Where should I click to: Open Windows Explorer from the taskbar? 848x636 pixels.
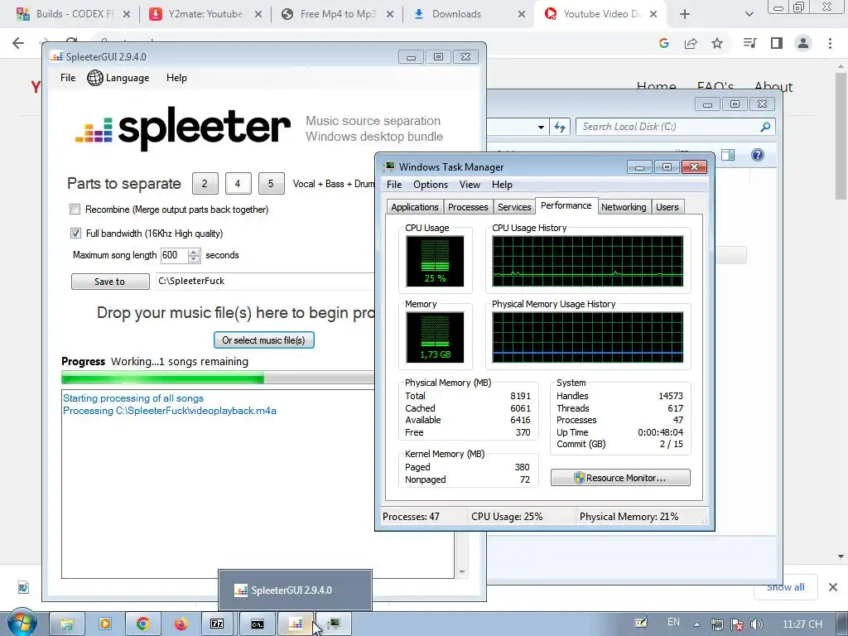click(x=67, y=624)
